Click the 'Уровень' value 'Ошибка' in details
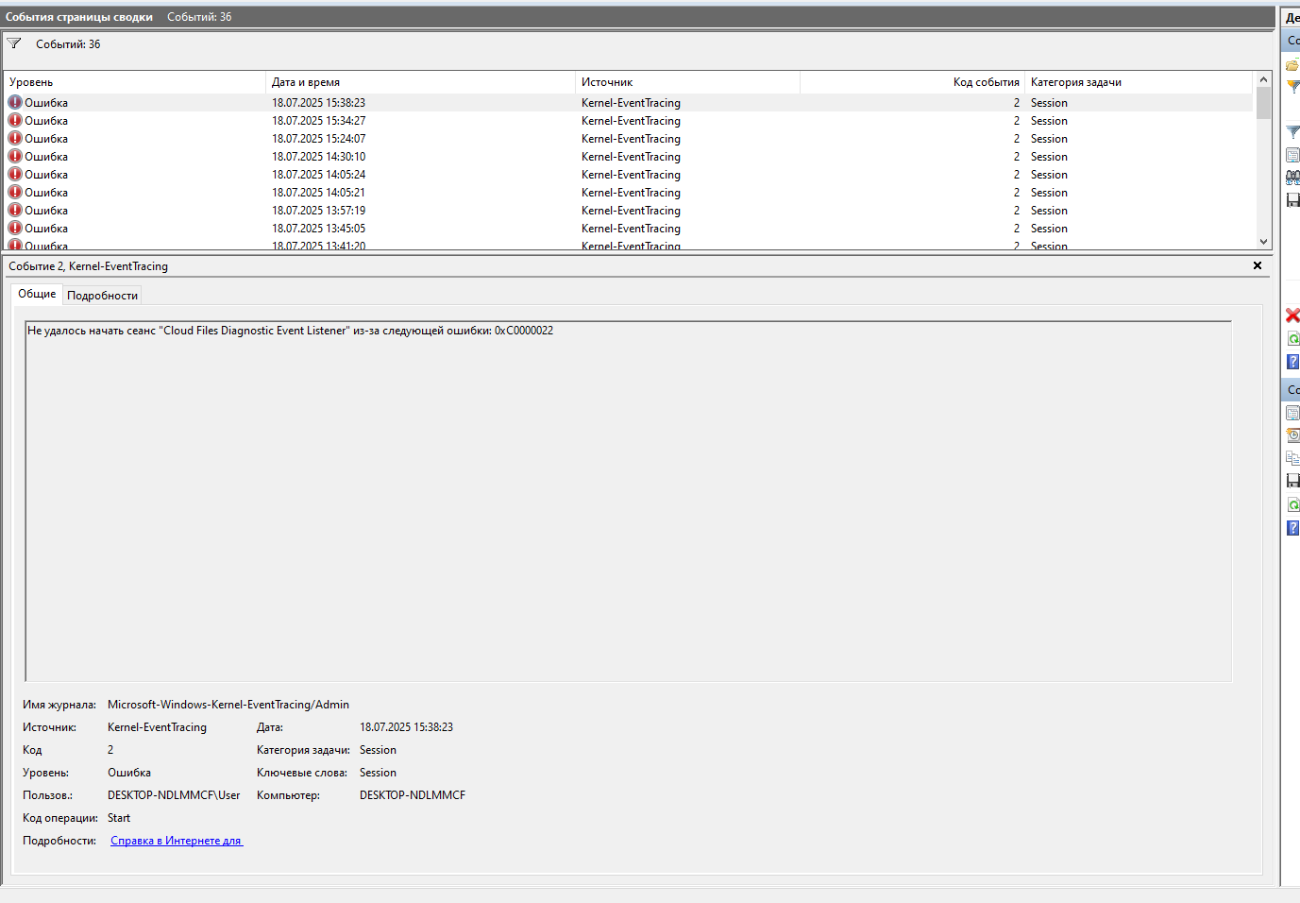Screen dimensions: 1300x903 pos(129,773)
